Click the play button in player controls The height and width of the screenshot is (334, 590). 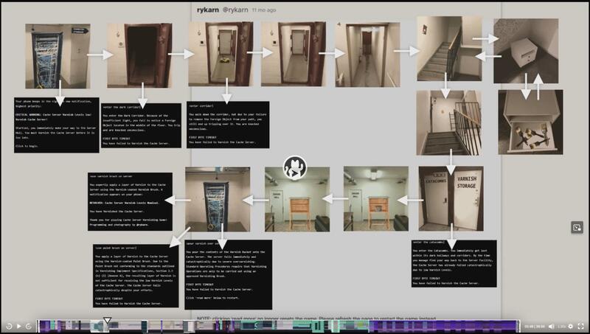click(x=18, y=326)
